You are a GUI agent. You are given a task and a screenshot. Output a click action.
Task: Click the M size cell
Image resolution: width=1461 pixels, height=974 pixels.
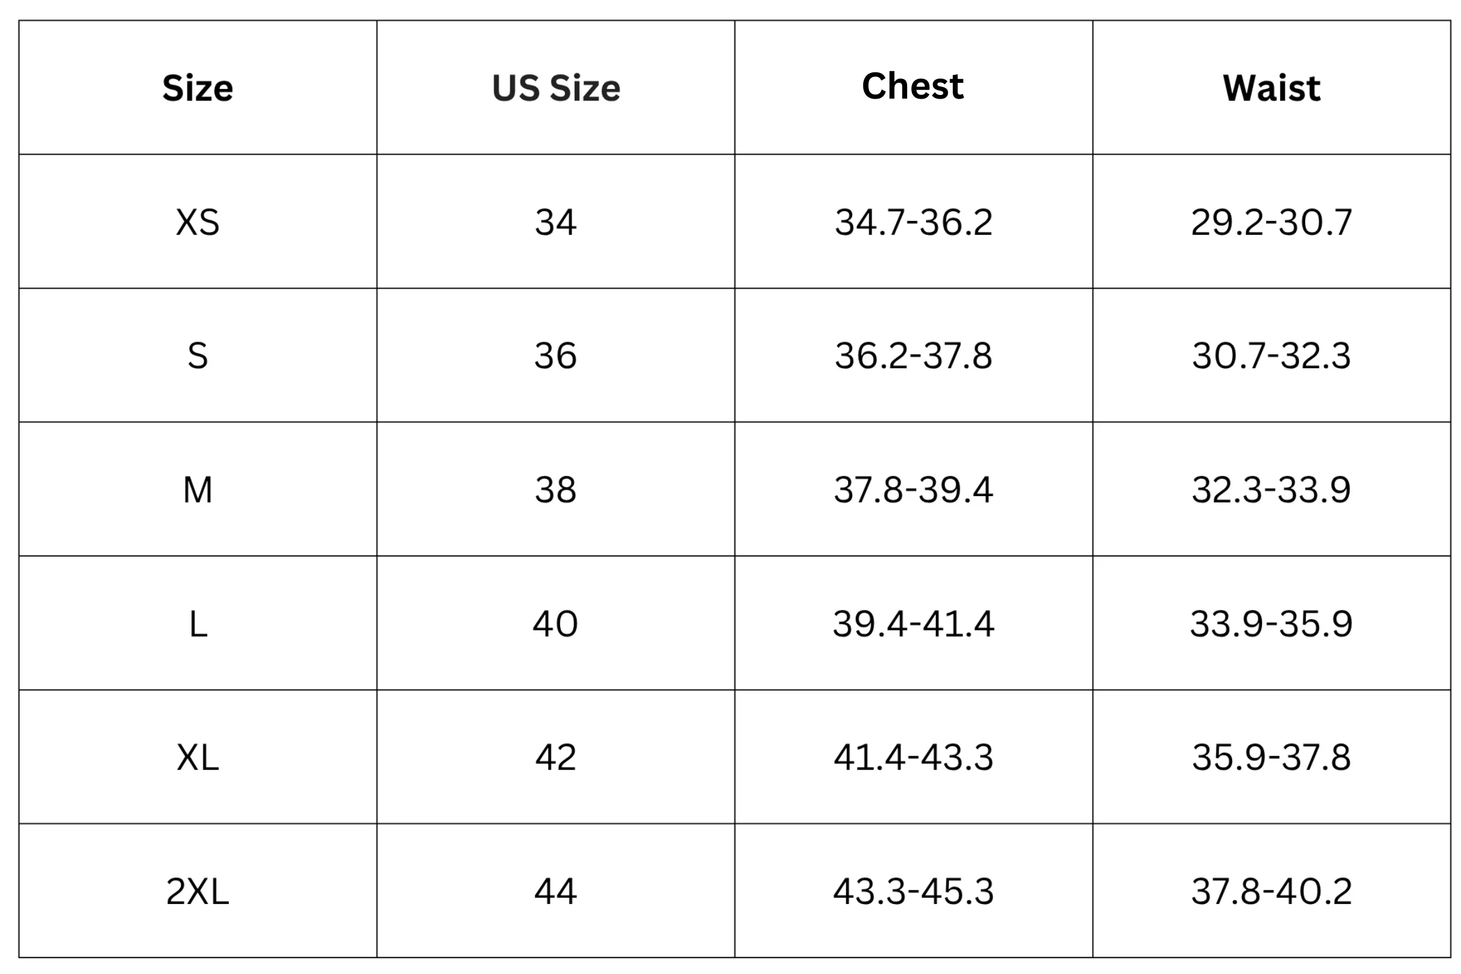pyautogui.click(x=197, y=490)
